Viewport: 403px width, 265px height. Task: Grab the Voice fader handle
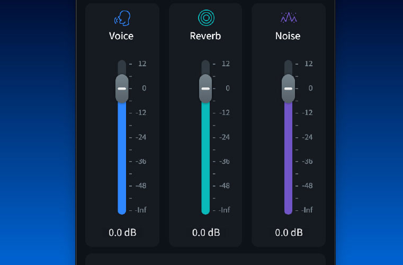[x=122, y=89]
